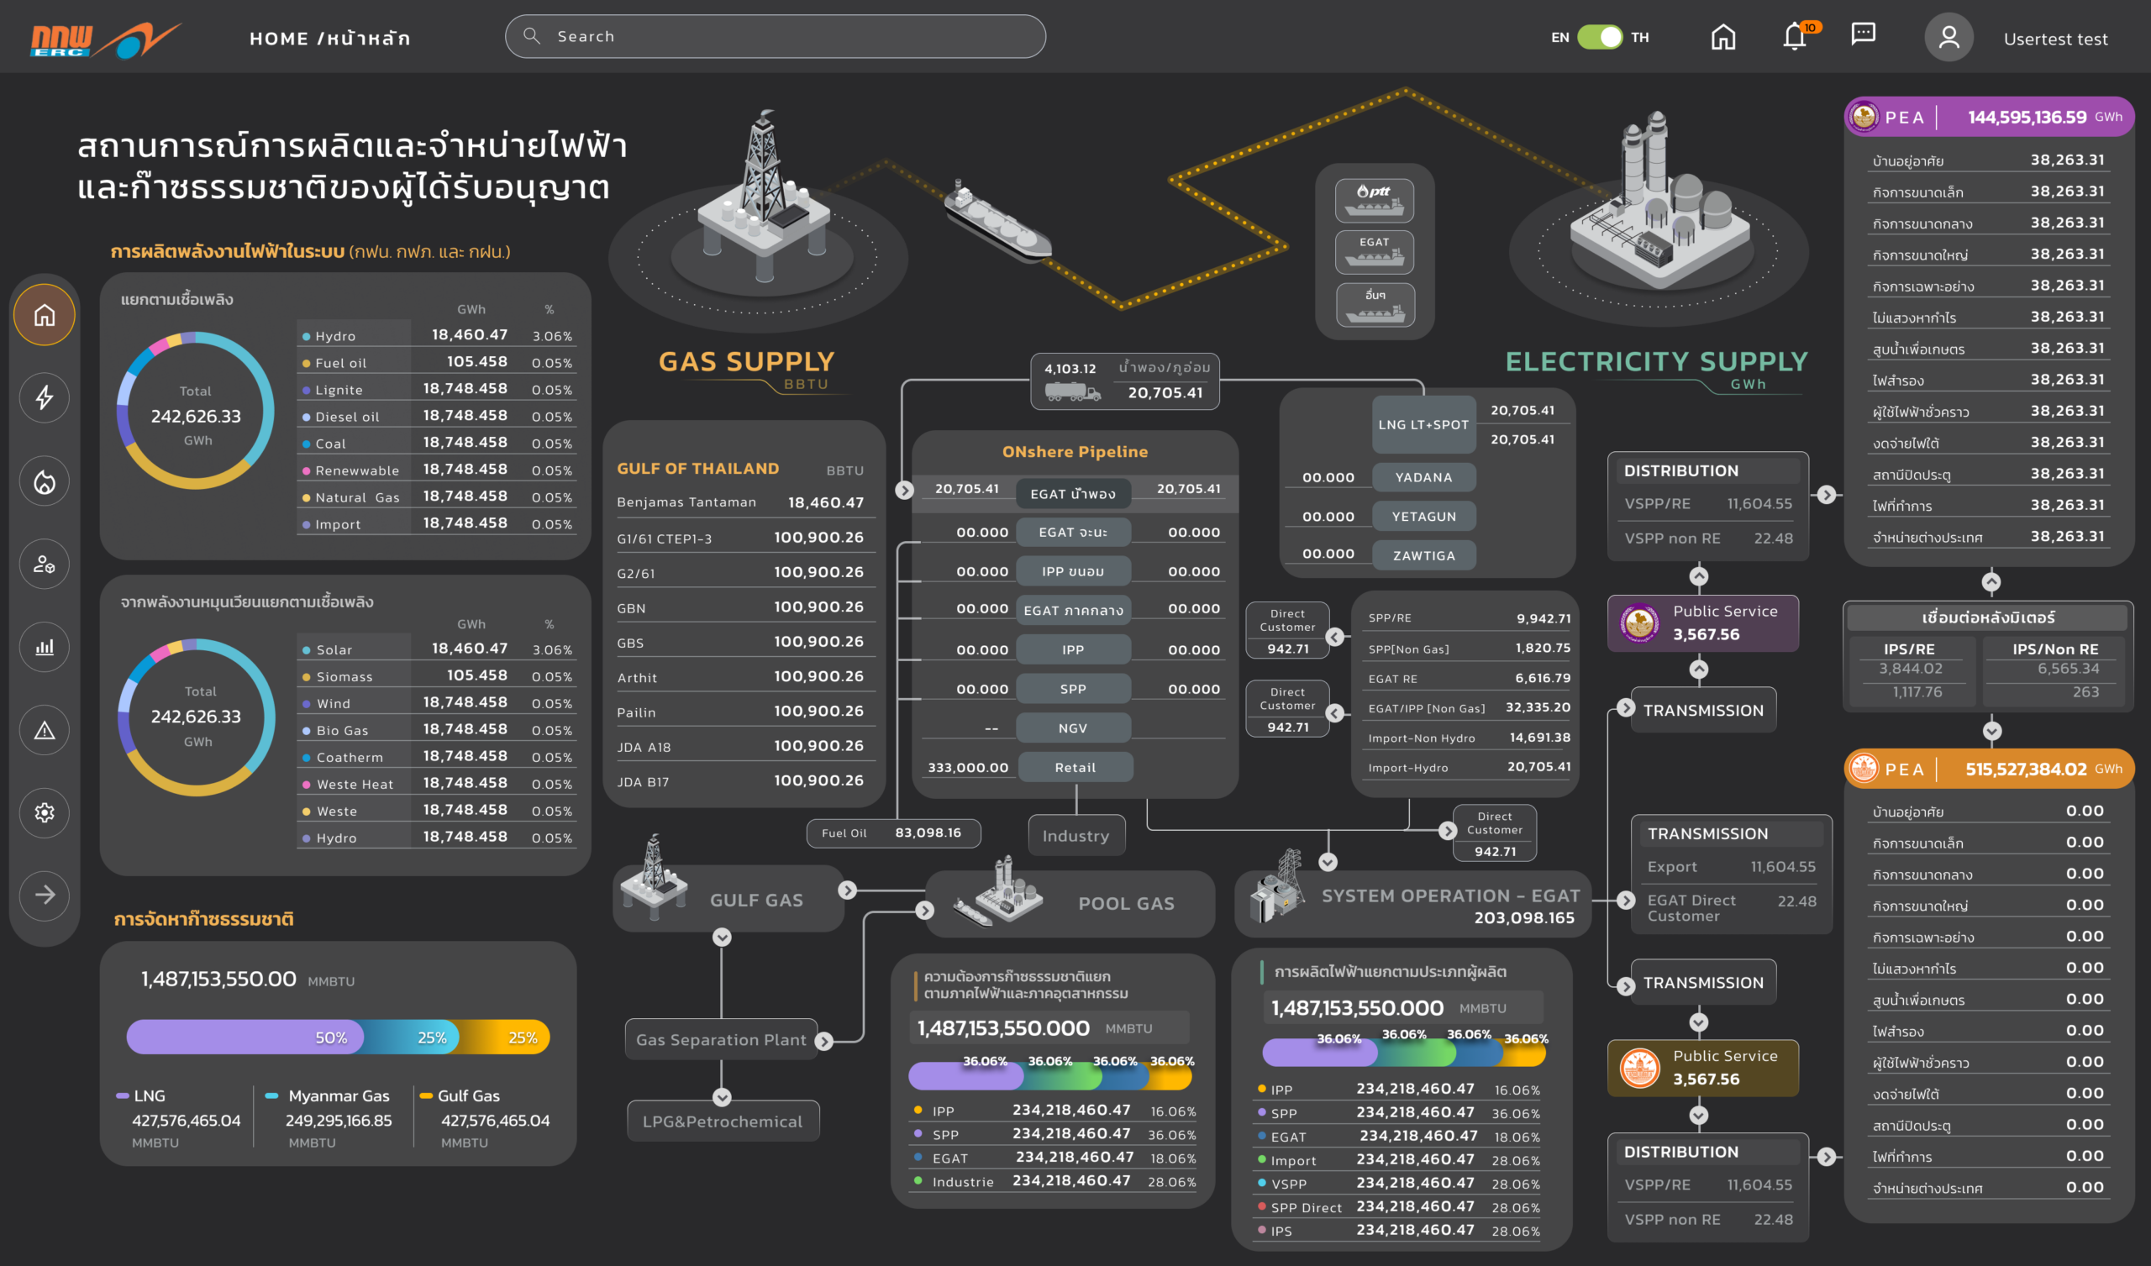Open the chat message icon in the top bar
This screenshot has width=2151, height=1266.
point(1864,37)
